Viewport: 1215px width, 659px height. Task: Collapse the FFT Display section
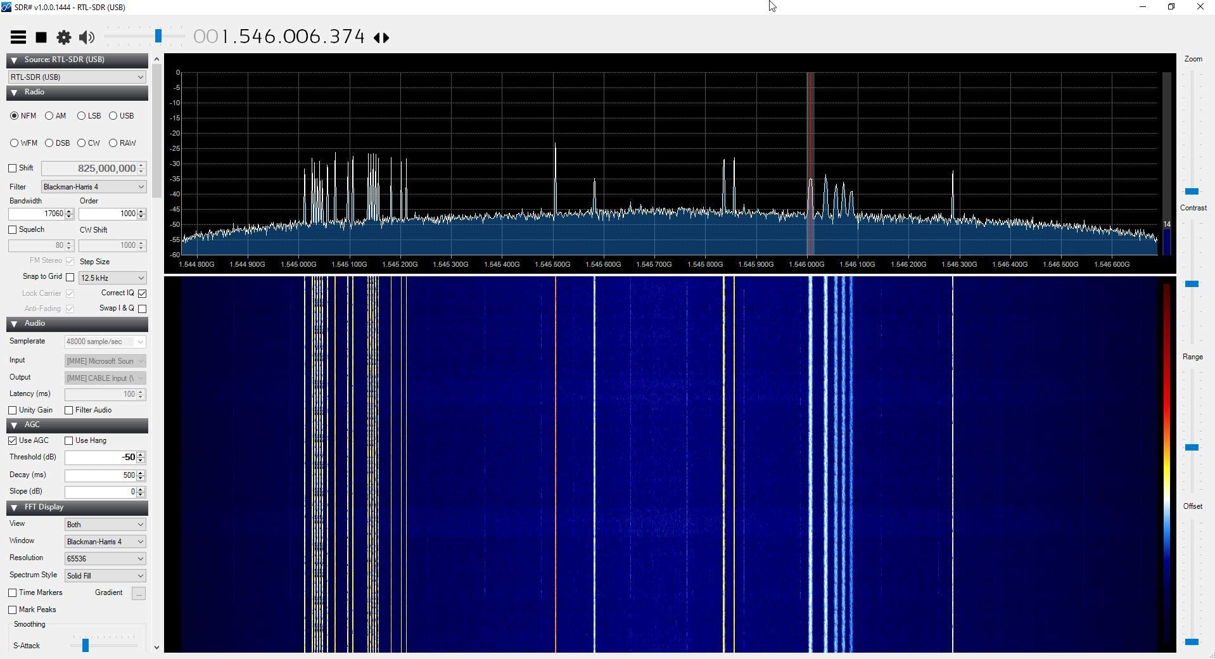click(14, 508)
